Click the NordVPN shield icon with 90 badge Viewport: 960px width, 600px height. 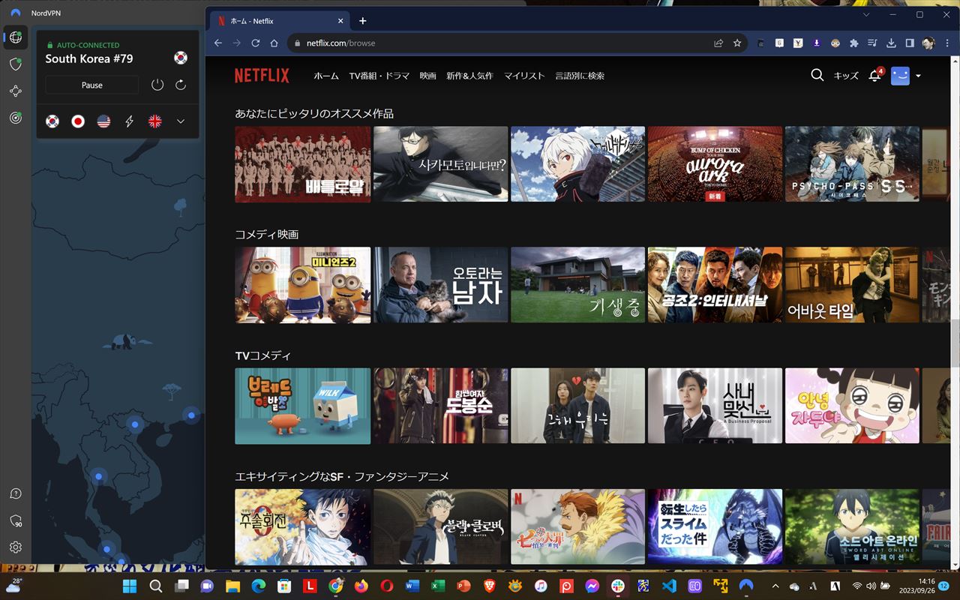coord(16,521)
